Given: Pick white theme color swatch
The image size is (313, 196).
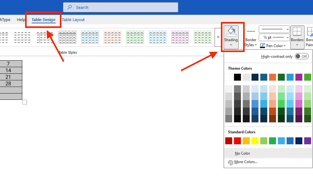Looking at the screenshot, I should (229, 77).
